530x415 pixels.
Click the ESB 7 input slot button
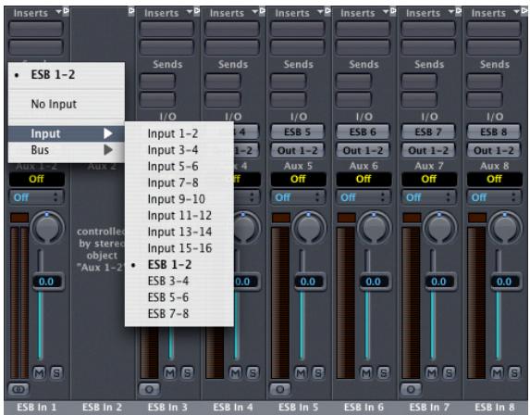428,132
